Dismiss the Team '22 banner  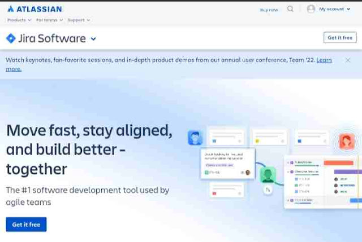[348, 60]
